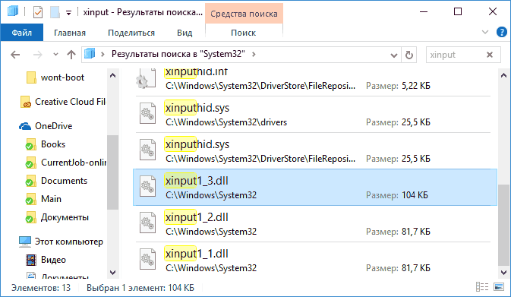Switch to details view icon in status bar

482,287
